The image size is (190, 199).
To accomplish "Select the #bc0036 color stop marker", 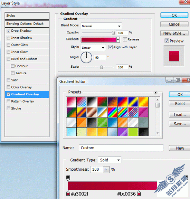I will [x=139, y=193].
